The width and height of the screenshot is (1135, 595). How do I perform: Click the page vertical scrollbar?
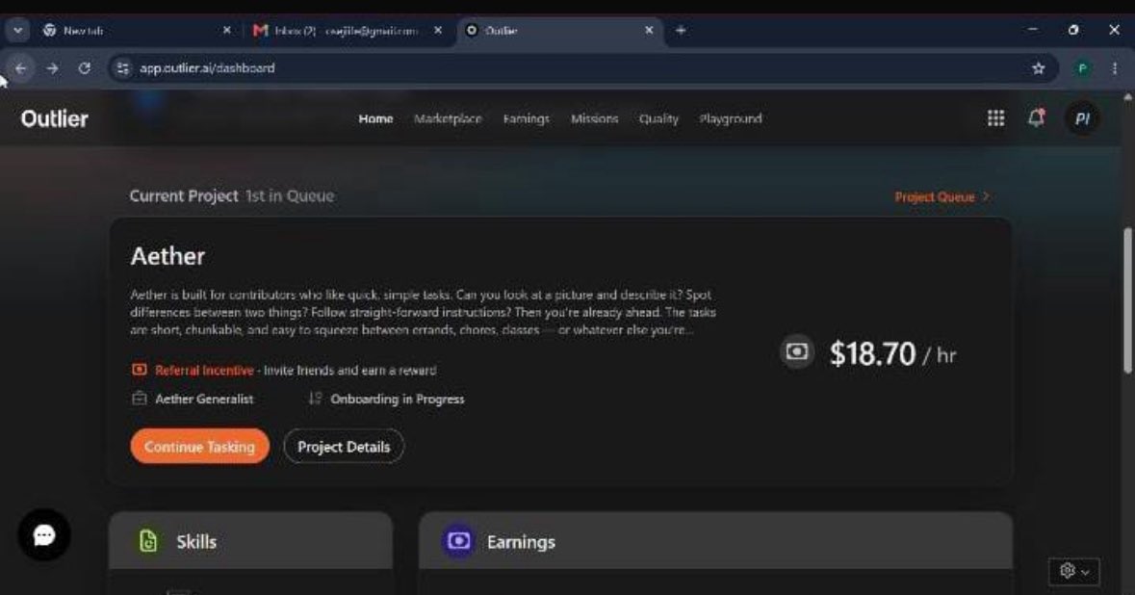pyautogui.click(x=1127, y=300)
